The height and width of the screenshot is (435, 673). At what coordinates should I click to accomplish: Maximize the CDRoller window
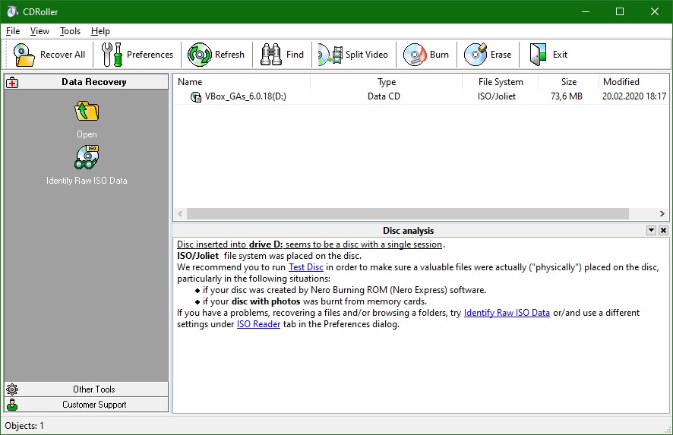click(620, 11)
